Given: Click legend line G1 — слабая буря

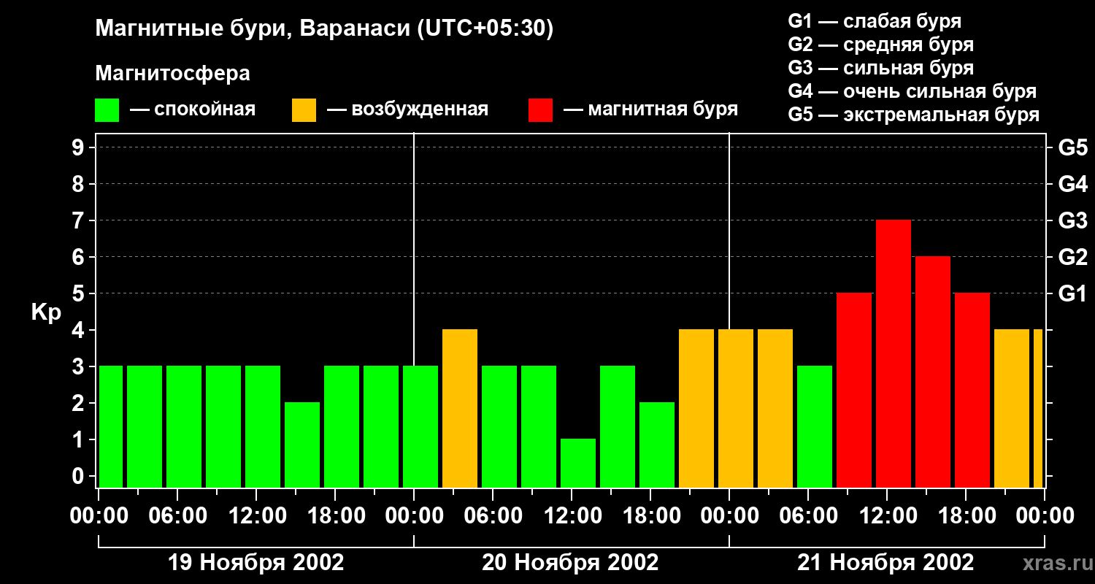Looking at the screenshot, I should tap(875, 20).
